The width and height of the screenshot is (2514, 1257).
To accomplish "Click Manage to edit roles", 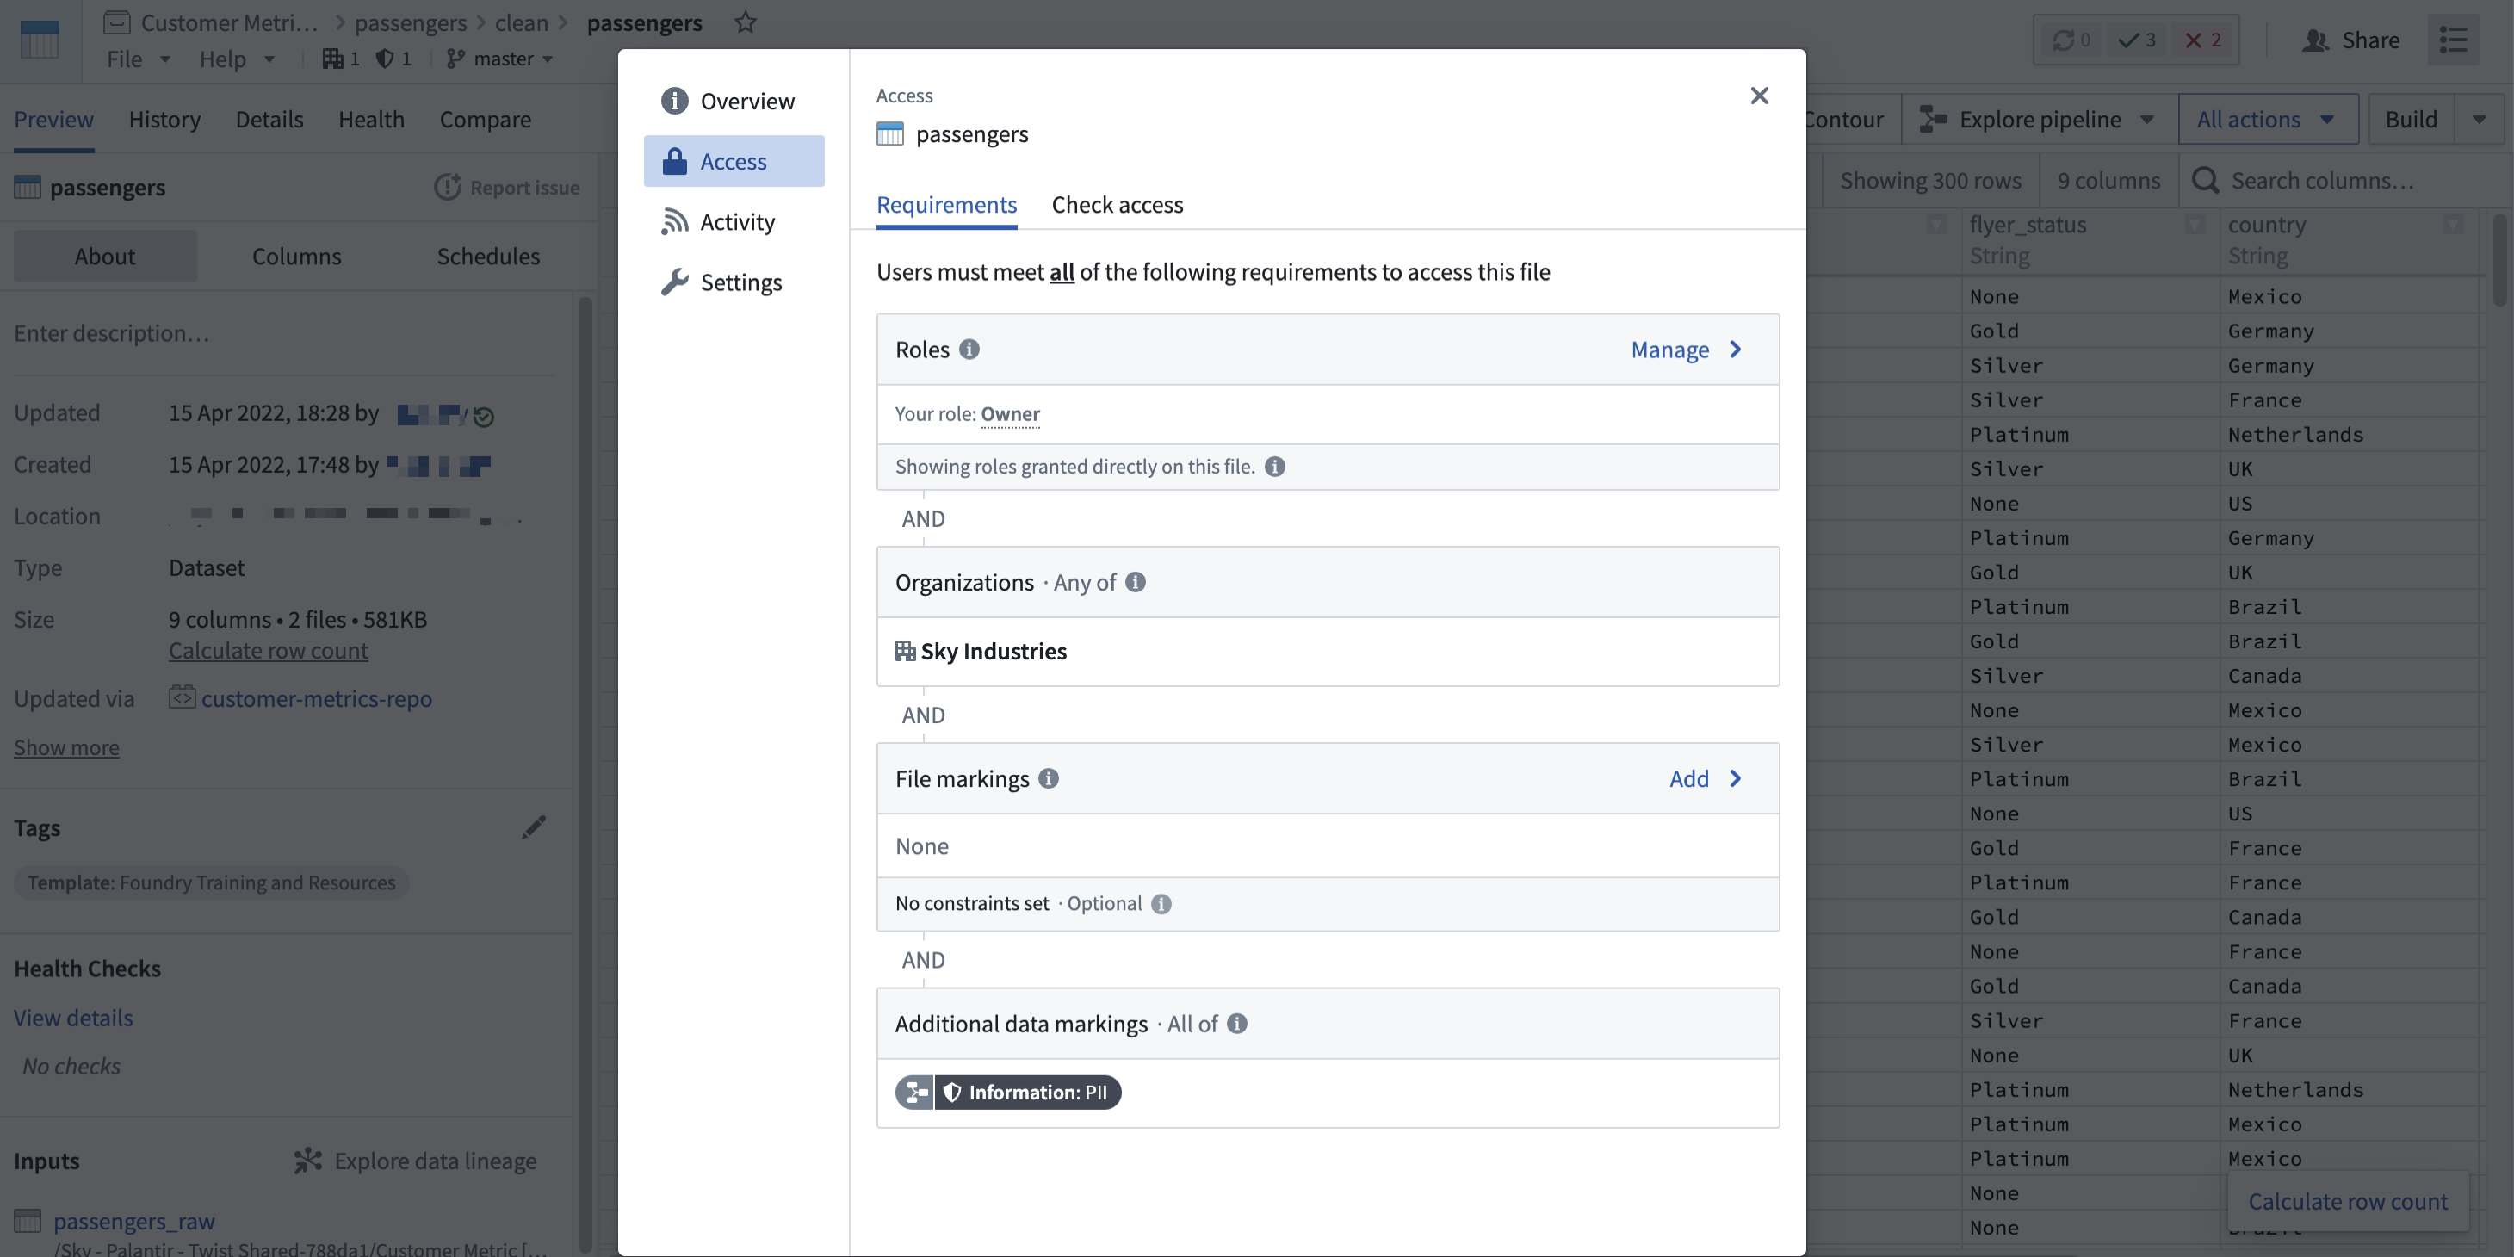I will pos(1687,349).
